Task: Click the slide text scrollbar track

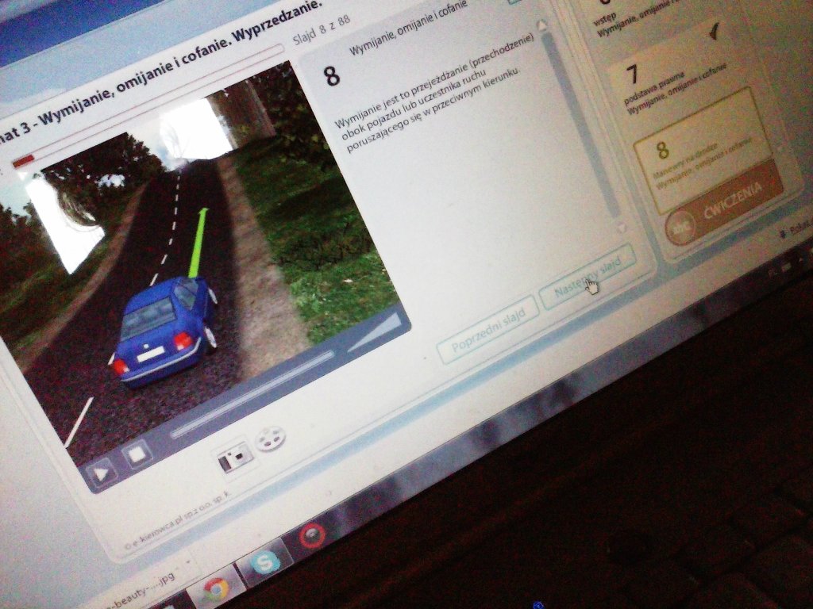Action: [x=580, y=126]
